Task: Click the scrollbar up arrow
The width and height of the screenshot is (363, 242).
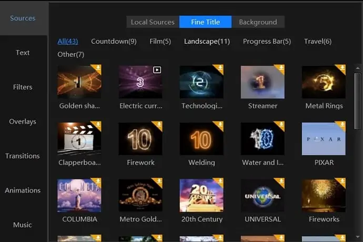Action: pos(358,68)
